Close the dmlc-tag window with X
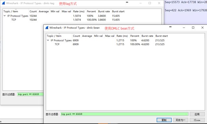Image resolution: width=207 pixels, height=124 pixels. (159, 3)
